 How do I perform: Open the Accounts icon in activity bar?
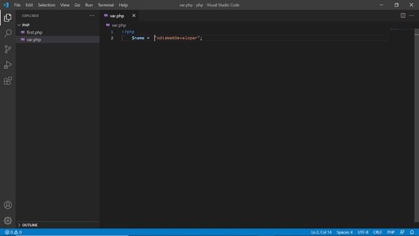tap(8, 205)
